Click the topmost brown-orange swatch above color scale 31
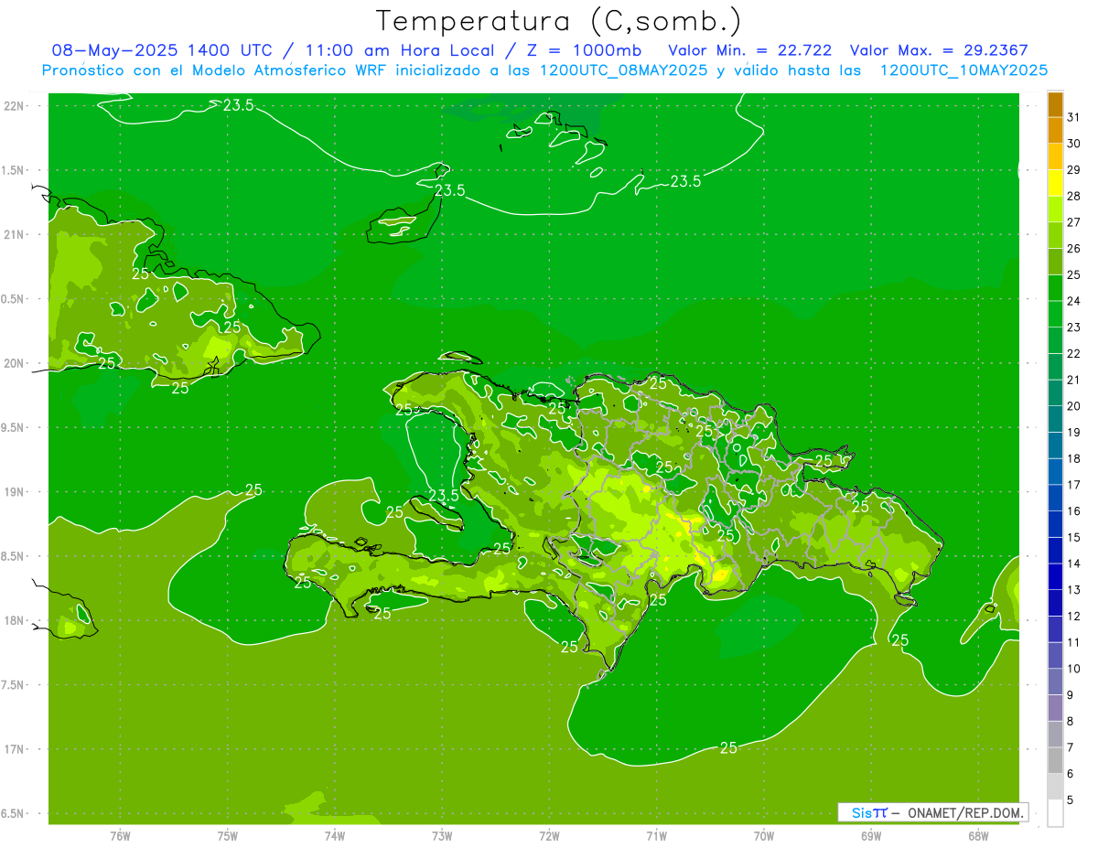The image size is (1098, 848). (1055, 104)
